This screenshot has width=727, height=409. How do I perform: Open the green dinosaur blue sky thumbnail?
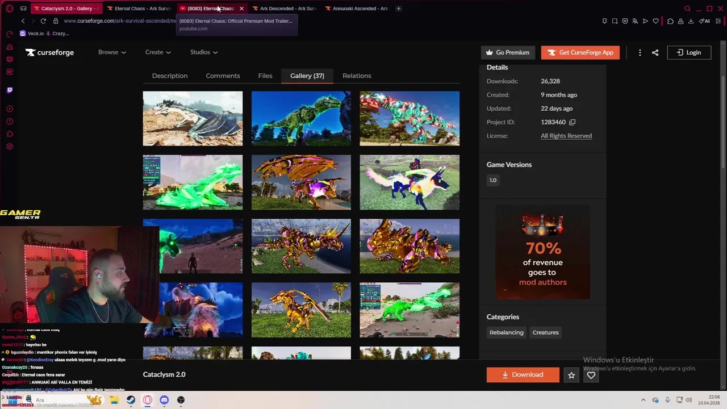point(301,119)
